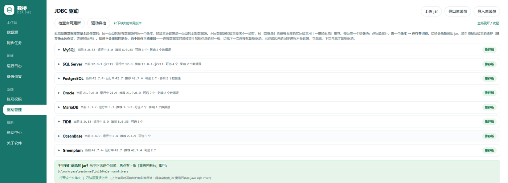
Task: Click the MySQL driver name
Action: pyautogui.click(x=69, y=50)
